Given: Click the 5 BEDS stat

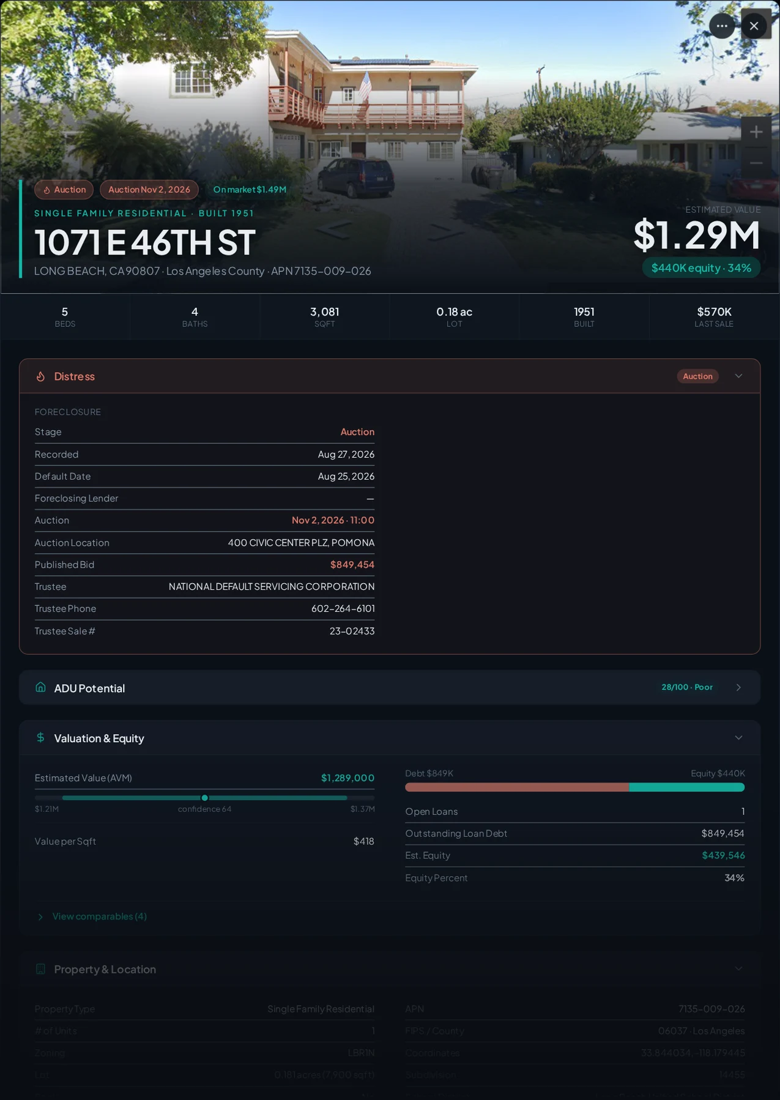Looking at the screenshot, I should 65,317.
